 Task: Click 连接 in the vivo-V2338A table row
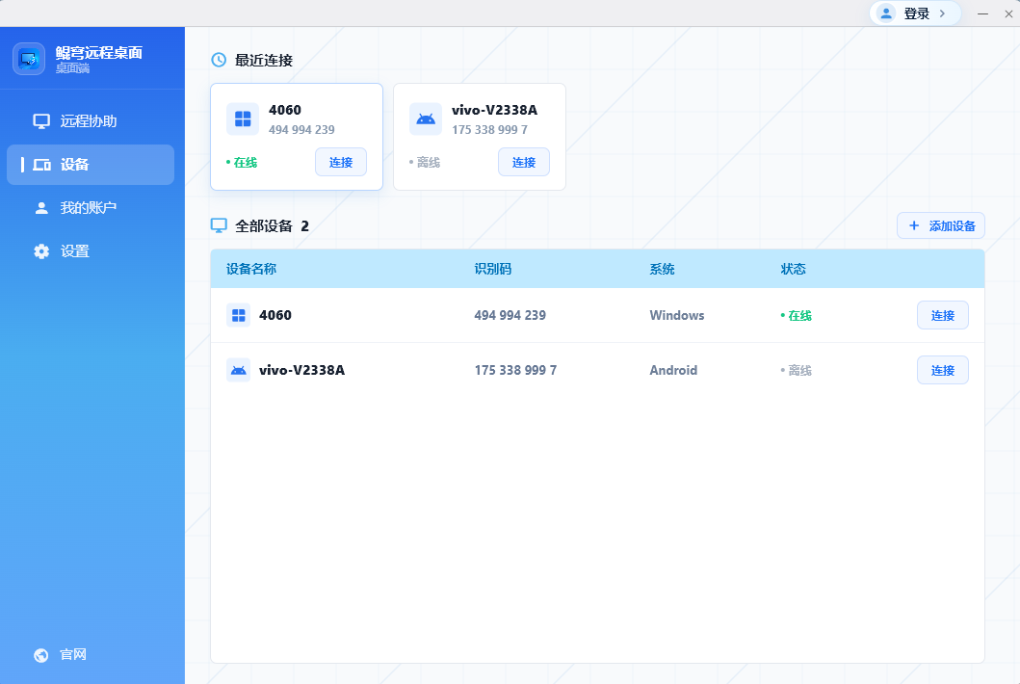[x=943, y=370]
